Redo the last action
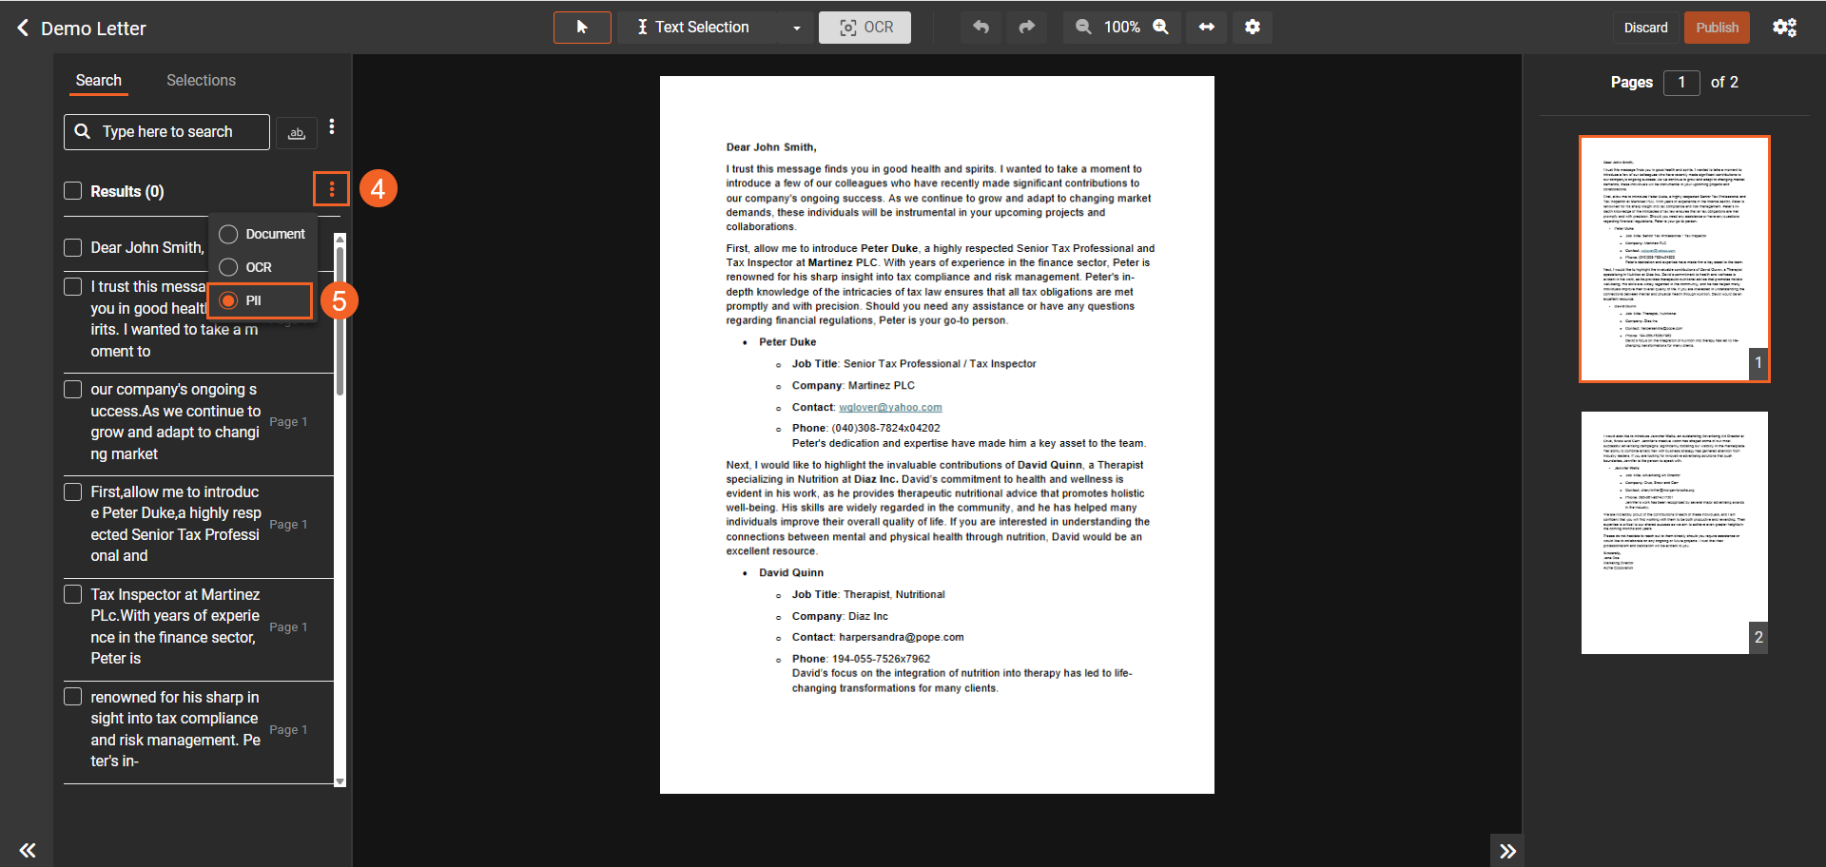This screenshot has height=867, width=1826. [x=1026, y=28]
